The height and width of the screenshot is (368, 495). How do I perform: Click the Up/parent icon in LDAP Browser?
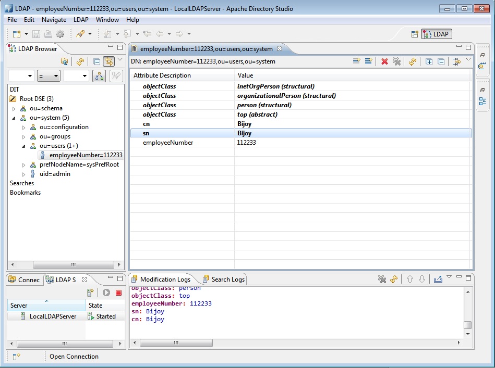(64, 61)
